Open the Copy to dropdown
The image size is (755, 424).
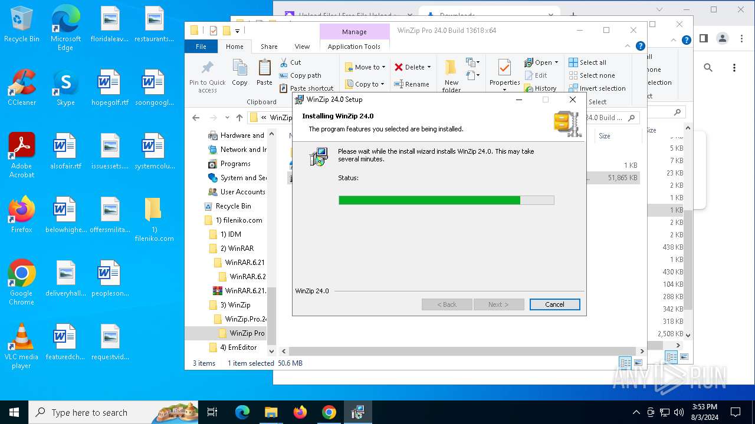pyautogui.click(x=365, y=84)
